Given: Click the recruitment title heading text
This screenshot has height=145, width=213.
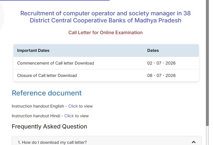Looking at the screenshot, I should (106, 17).
